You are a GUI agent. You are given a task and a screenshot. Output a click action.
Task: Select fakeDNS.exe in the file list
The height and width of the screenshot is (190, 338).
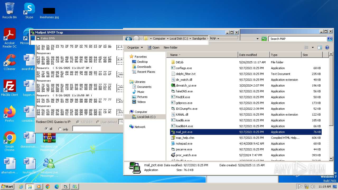point(184,91)
